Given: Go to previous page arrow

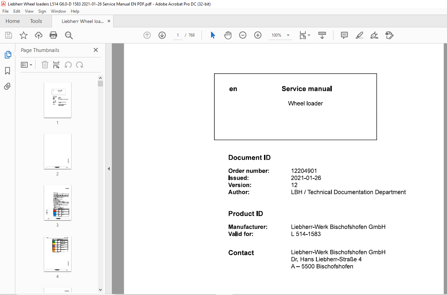Looking at the screenshot, I should click(147, 35).
